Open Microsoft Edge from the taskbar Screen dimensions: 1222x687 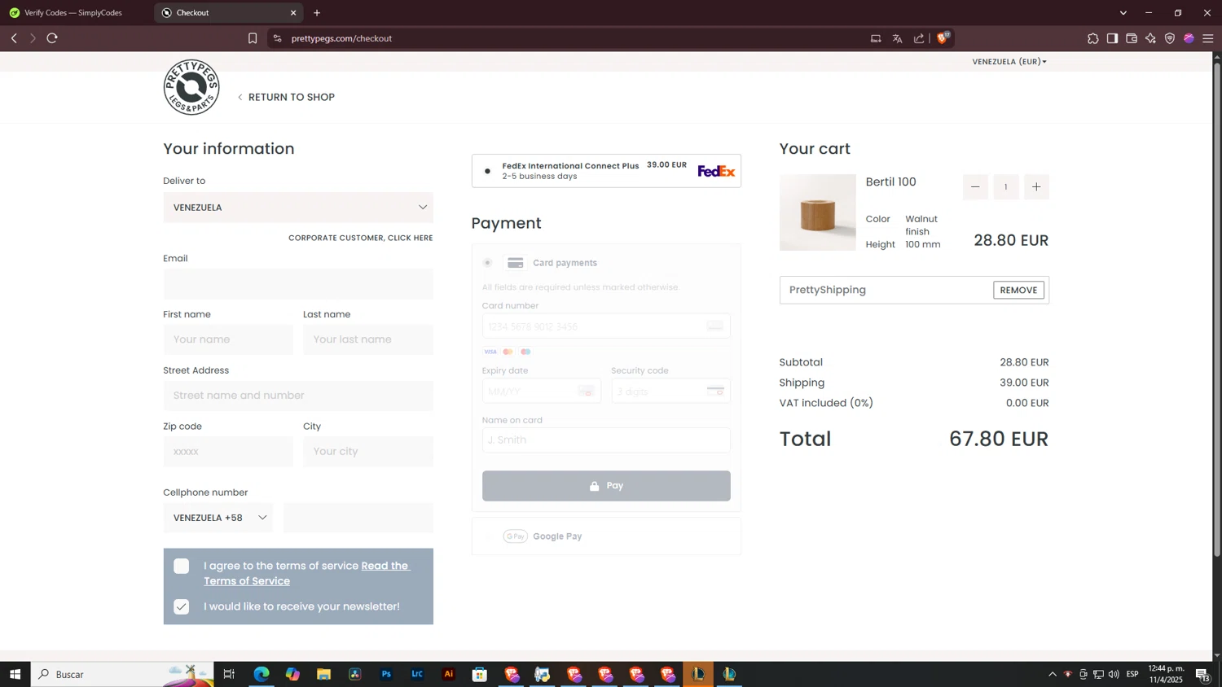click(262, 674)
